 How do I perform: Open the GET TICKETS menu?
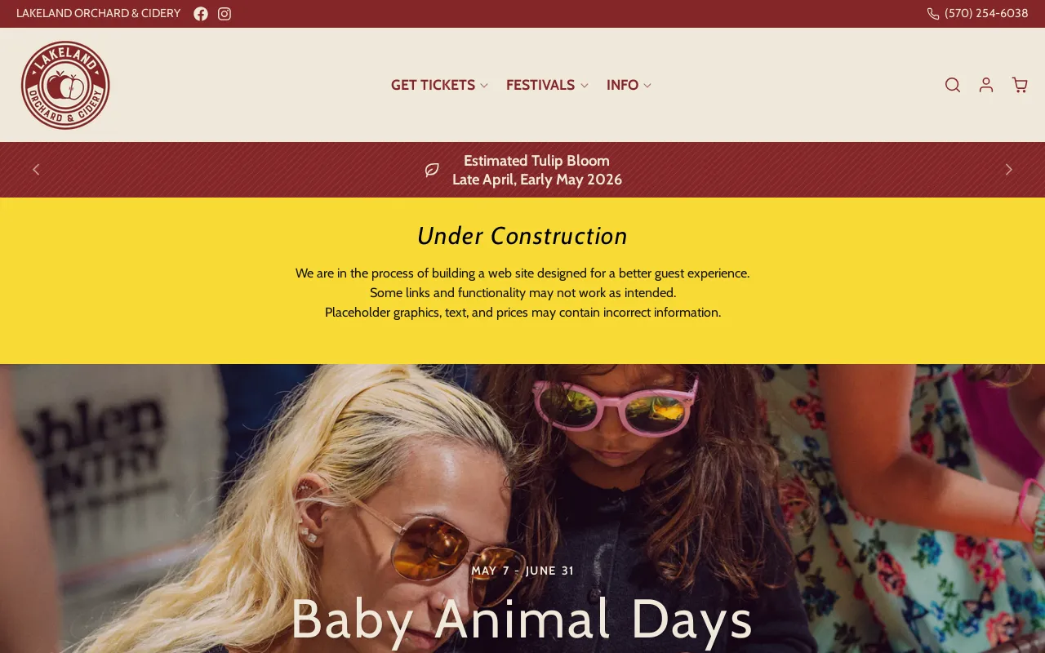click(x=433, y=85)
